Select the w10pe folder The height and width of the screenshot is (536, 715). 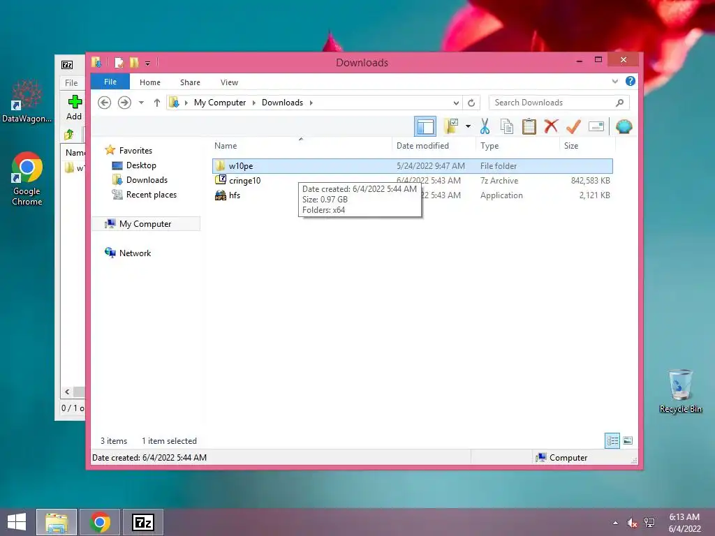pyautogui.click(x=412, y=166)
